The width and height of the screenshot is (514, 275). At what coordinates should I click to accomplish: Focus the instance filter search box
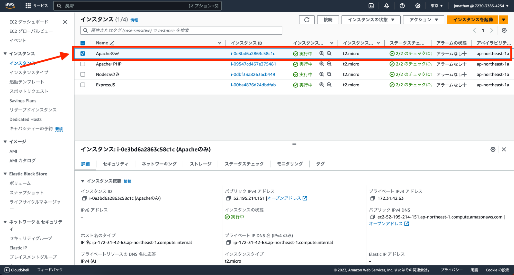[181, 30]
